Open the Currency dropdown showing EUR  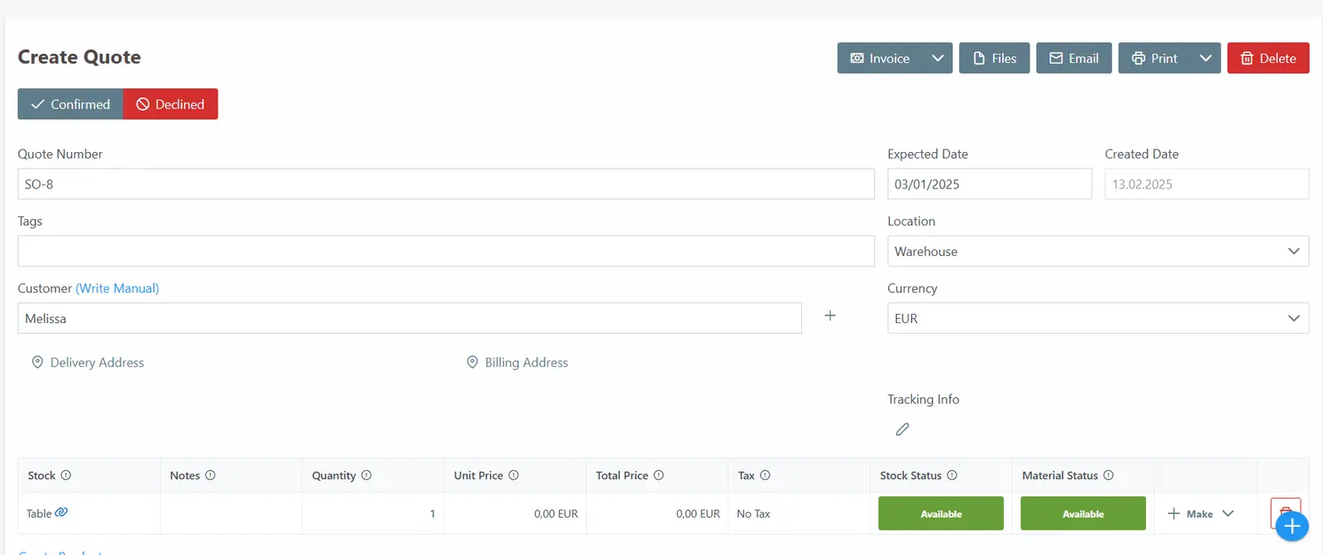pos(1098,318)
